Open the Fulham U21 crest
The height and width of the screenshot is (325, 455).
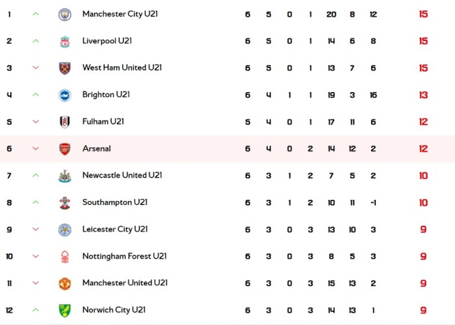point(65,122)
